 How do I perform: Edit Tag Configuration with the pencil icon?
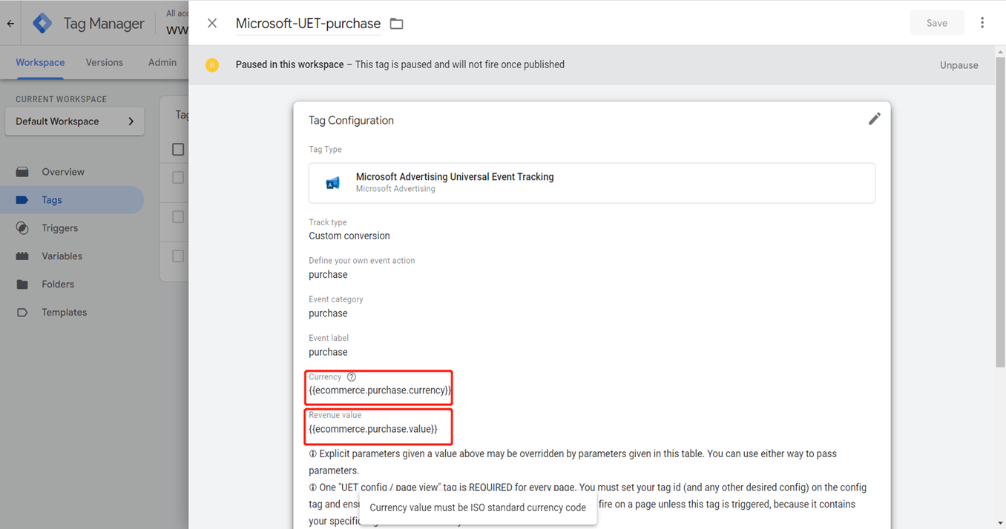[875, 119]
